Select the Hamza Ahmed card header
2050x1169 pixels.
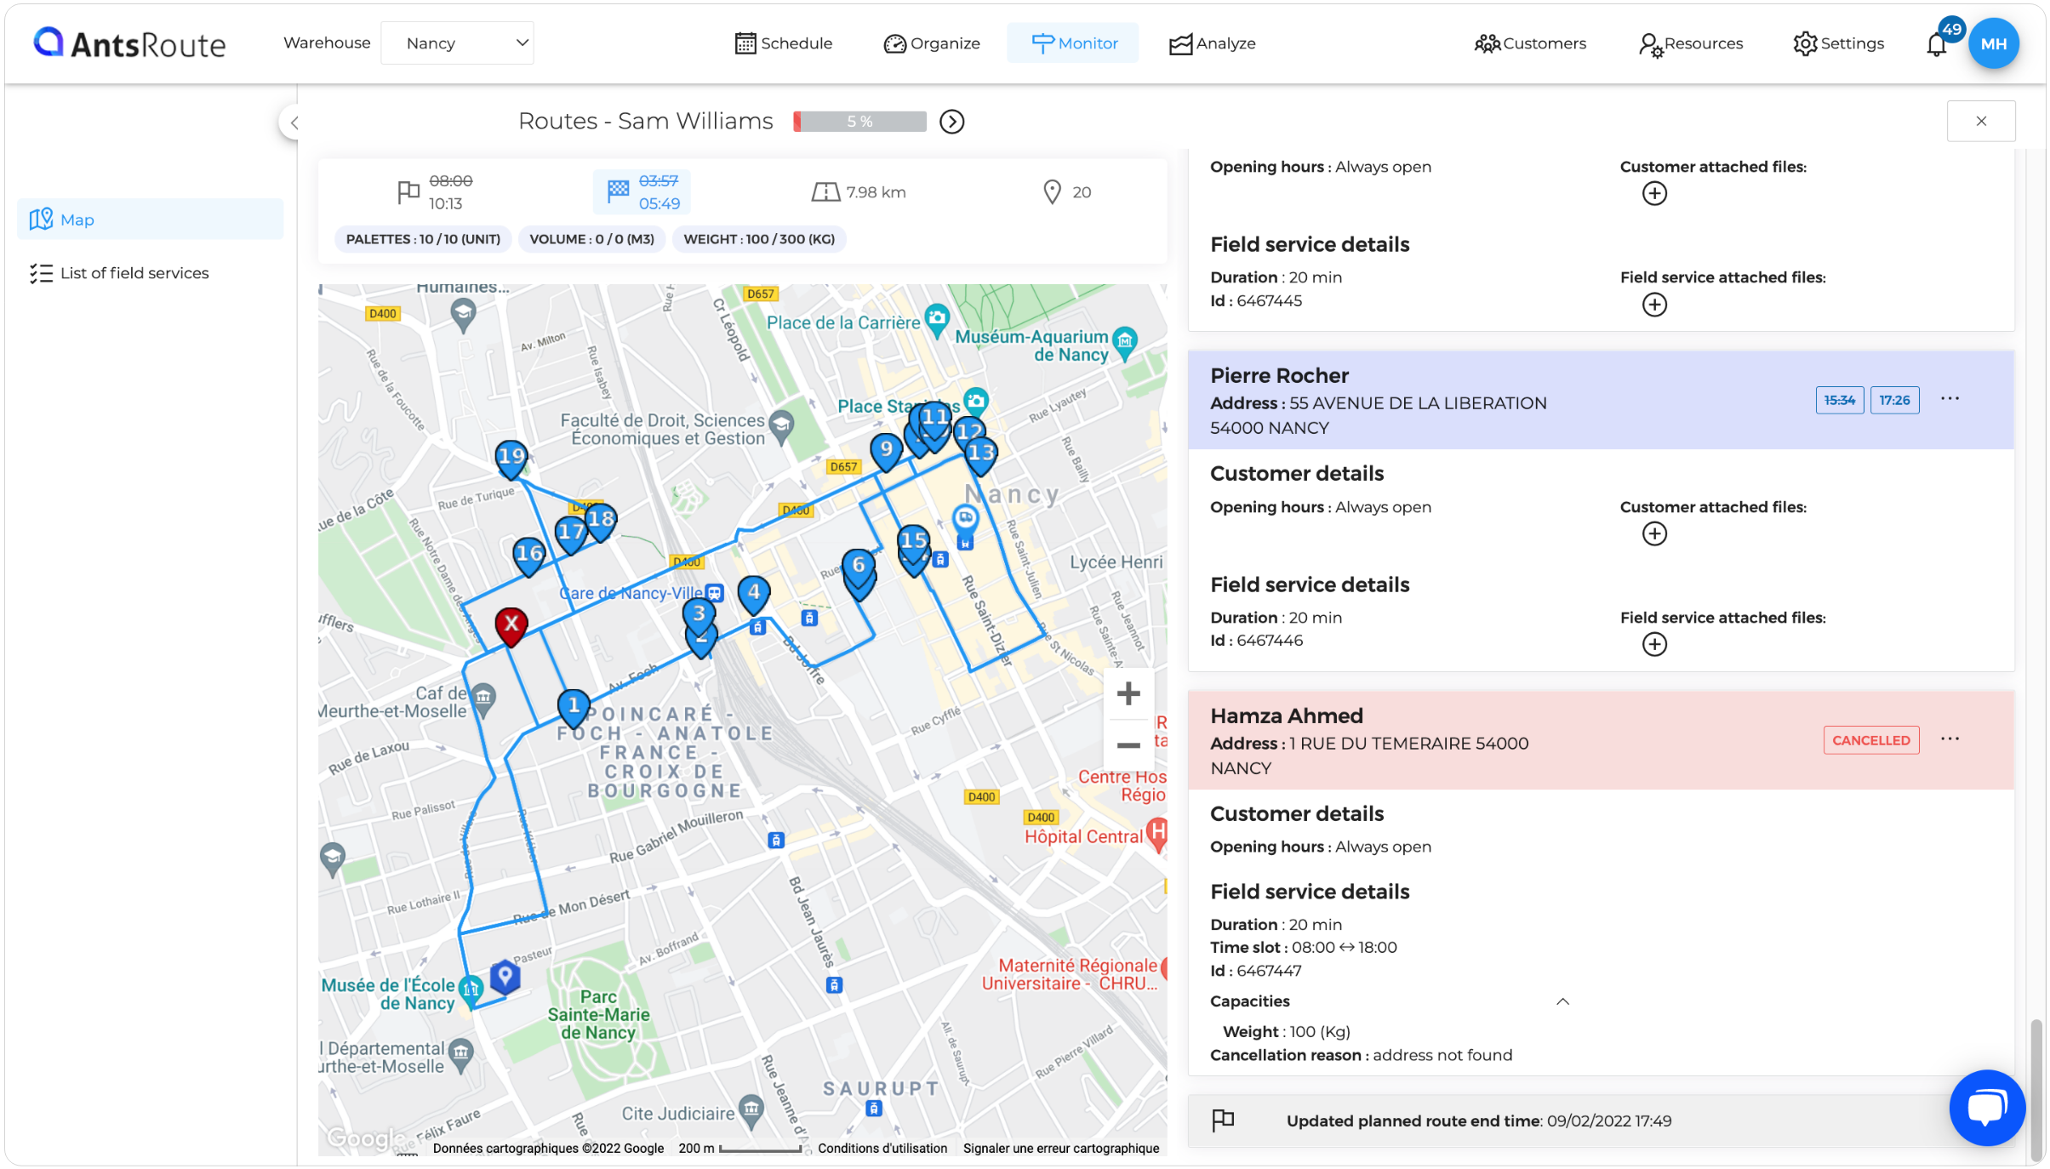(x=1600, y=740)
